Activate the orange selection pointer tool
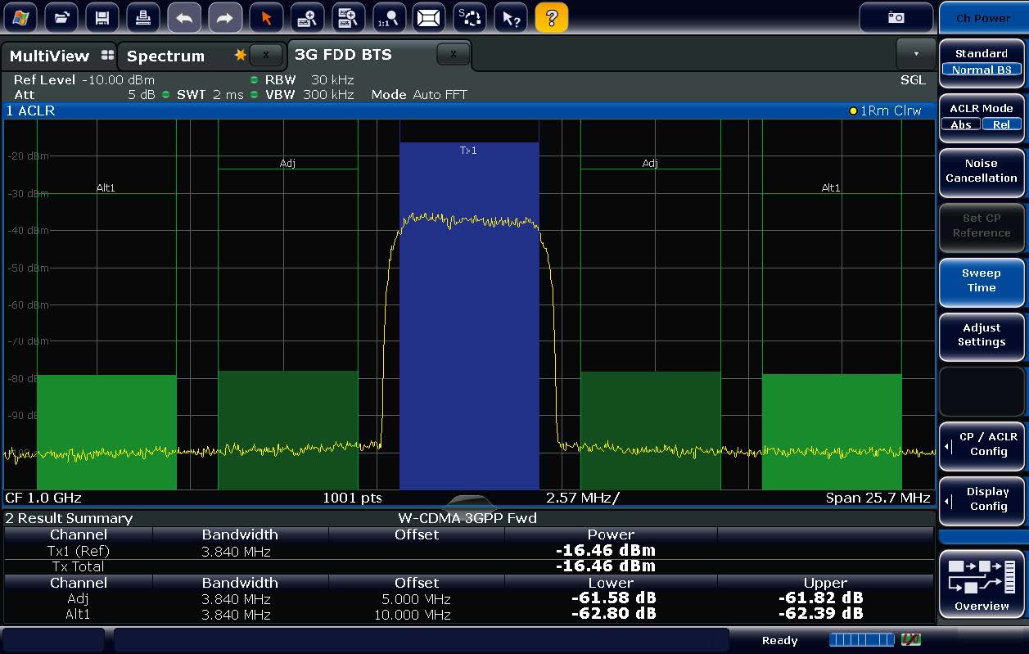Image resolution: width=1029 pixels, height=654 pixels. pos(266,17)
